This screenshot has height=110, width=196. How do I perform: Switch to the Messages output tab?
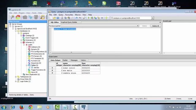coord(74,60)
